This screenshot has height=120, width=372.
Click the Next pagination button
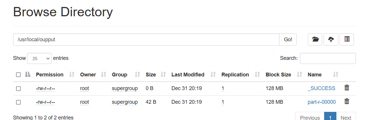(x=346, y=117)
